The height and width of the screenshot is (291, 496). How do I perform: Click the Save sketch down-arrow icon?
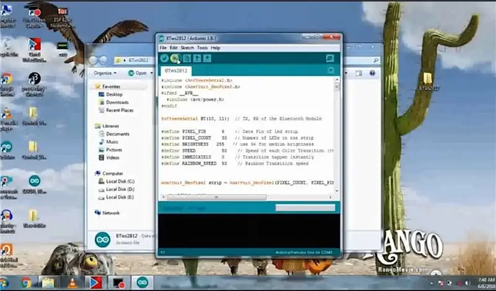(x=207, y=58)
